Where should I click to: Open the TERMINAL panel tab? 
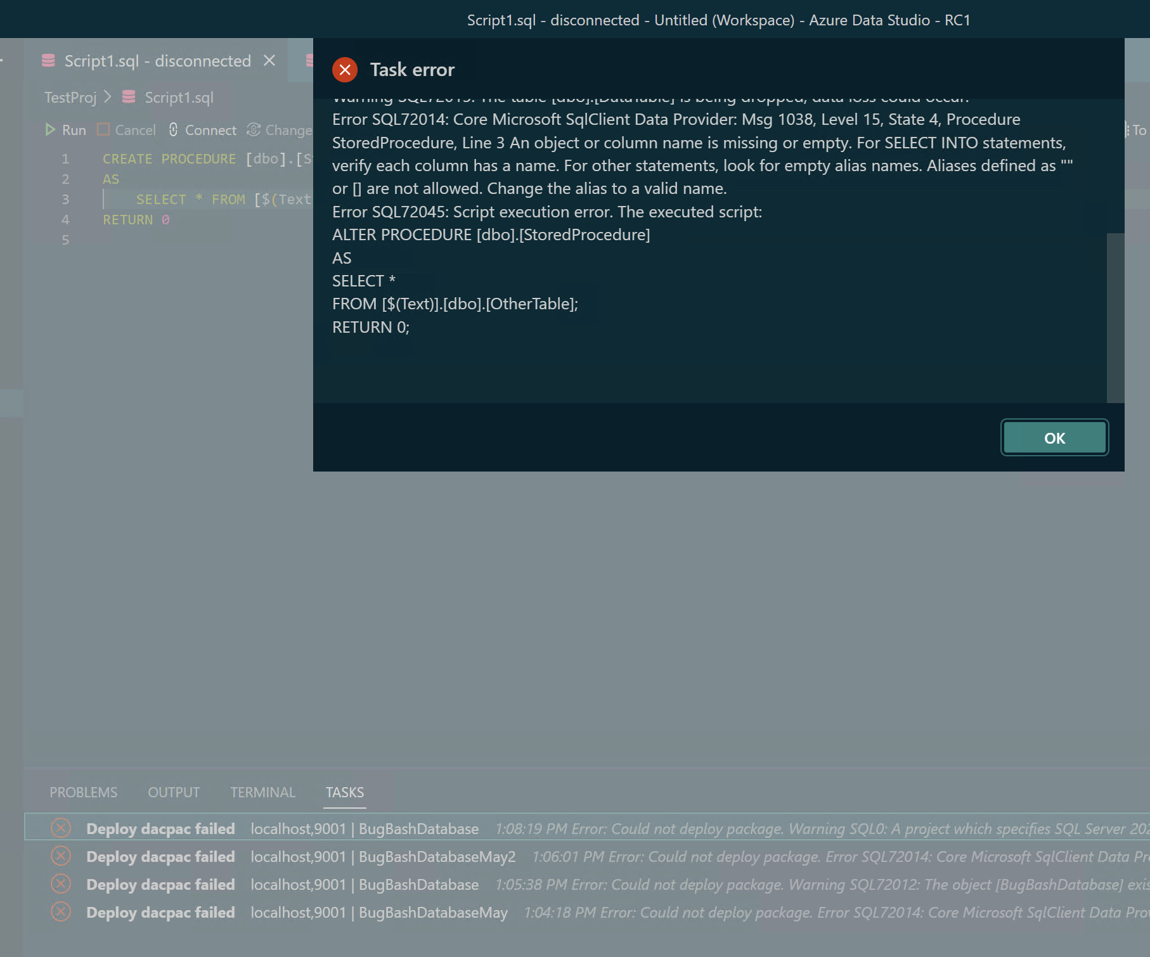pos(262,792)
